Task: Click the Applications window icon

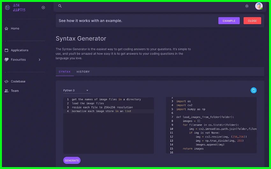Action: (6, 50)
